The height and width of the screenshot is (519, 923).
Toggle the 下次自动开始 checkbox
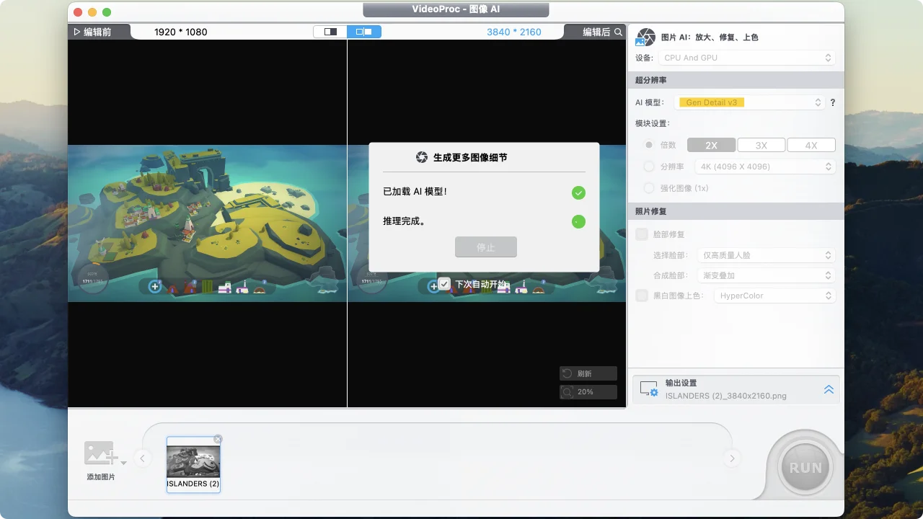click(x=444, y=284)
